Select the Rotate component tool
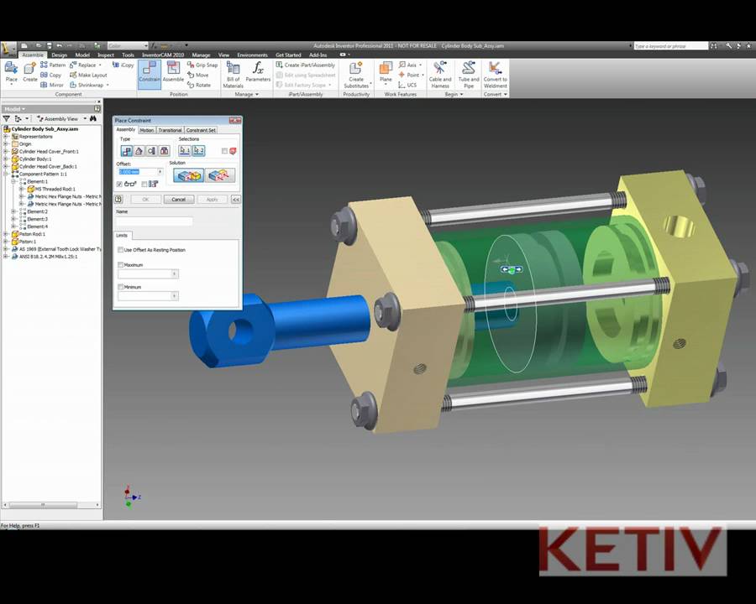Screen dimensions: 756x604 199,85
